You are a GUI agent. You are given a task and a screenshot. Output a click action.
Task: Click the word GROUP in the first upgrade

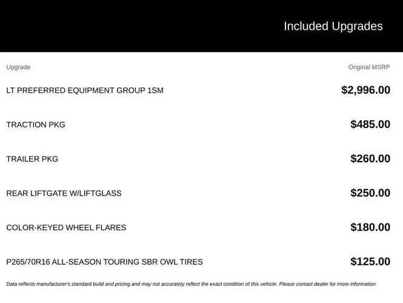pyautogui.click(x=130, y=90)
